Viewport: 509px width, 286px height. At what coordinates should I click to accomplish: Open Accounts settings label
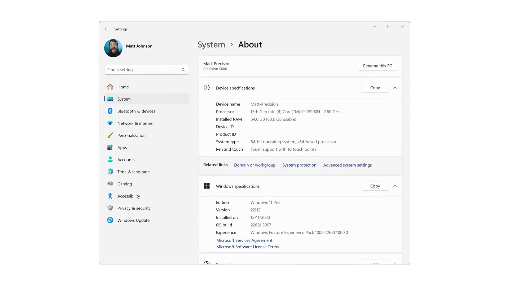126,160
